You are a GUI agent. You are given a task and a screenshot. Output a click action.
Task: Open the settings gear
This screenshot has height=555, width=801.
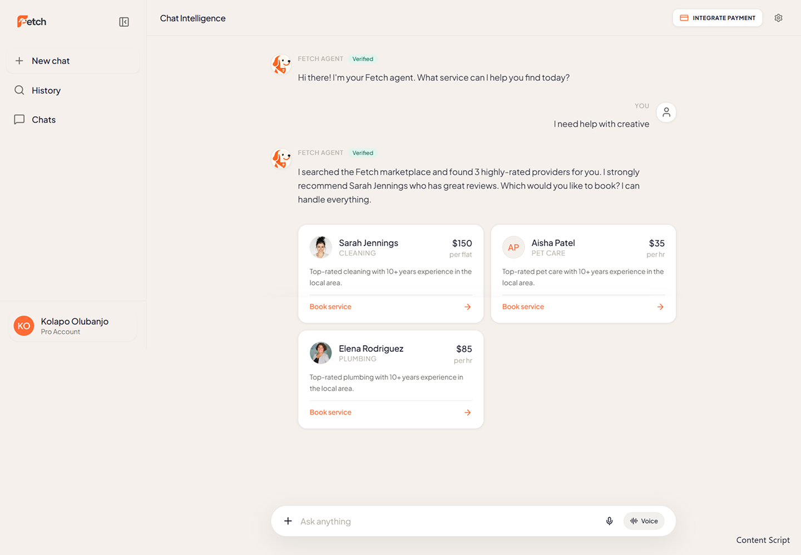point(778,18)
